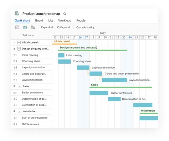Screen dimensions: 169x141
Task: Collapse the Installation group
Action: [x=20, y=111]
